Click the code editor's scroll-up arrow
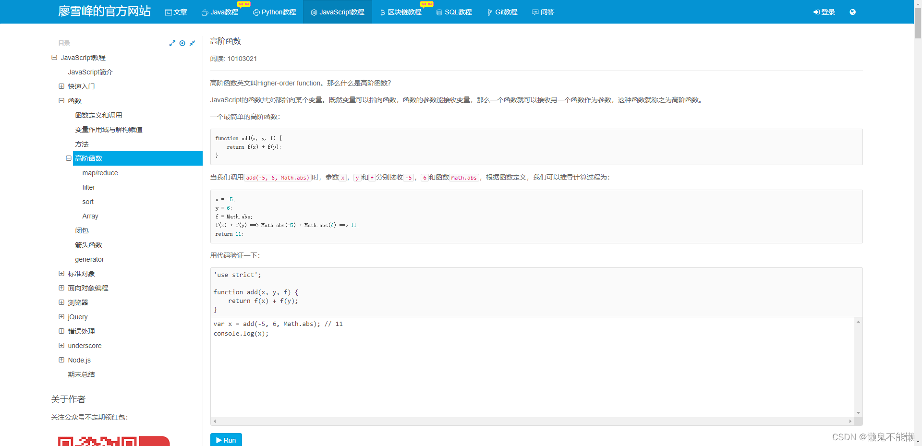 [x=858, y=322]
